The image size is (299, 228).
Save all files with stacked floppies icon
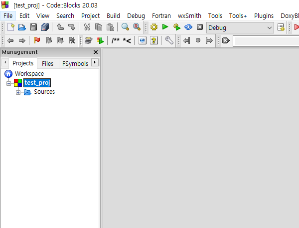coord(45,27)
